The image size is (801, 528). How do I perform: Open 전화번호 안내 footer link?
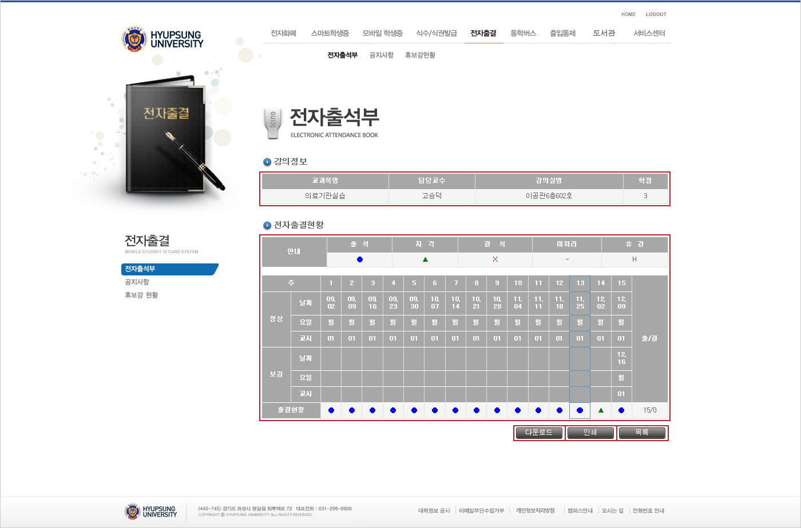(x=648, y=511)
